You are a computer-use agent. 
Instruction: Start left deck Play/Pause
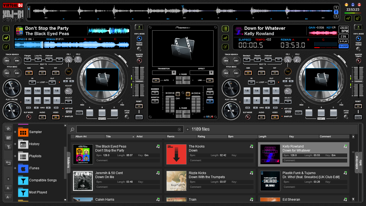pos(12,111)
